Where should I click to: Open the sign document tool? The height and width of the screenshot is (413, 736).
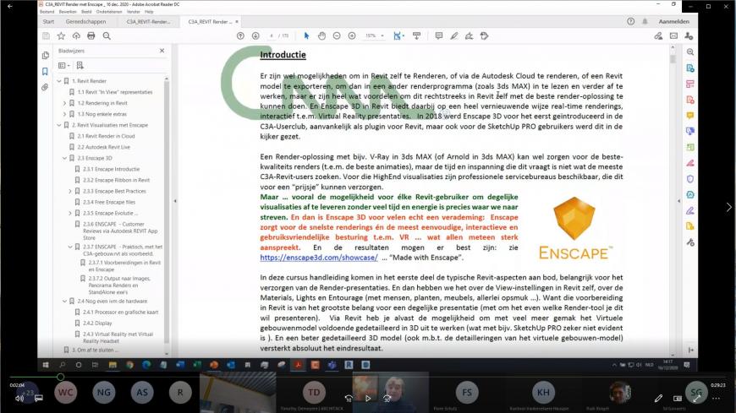pos(469,36)
